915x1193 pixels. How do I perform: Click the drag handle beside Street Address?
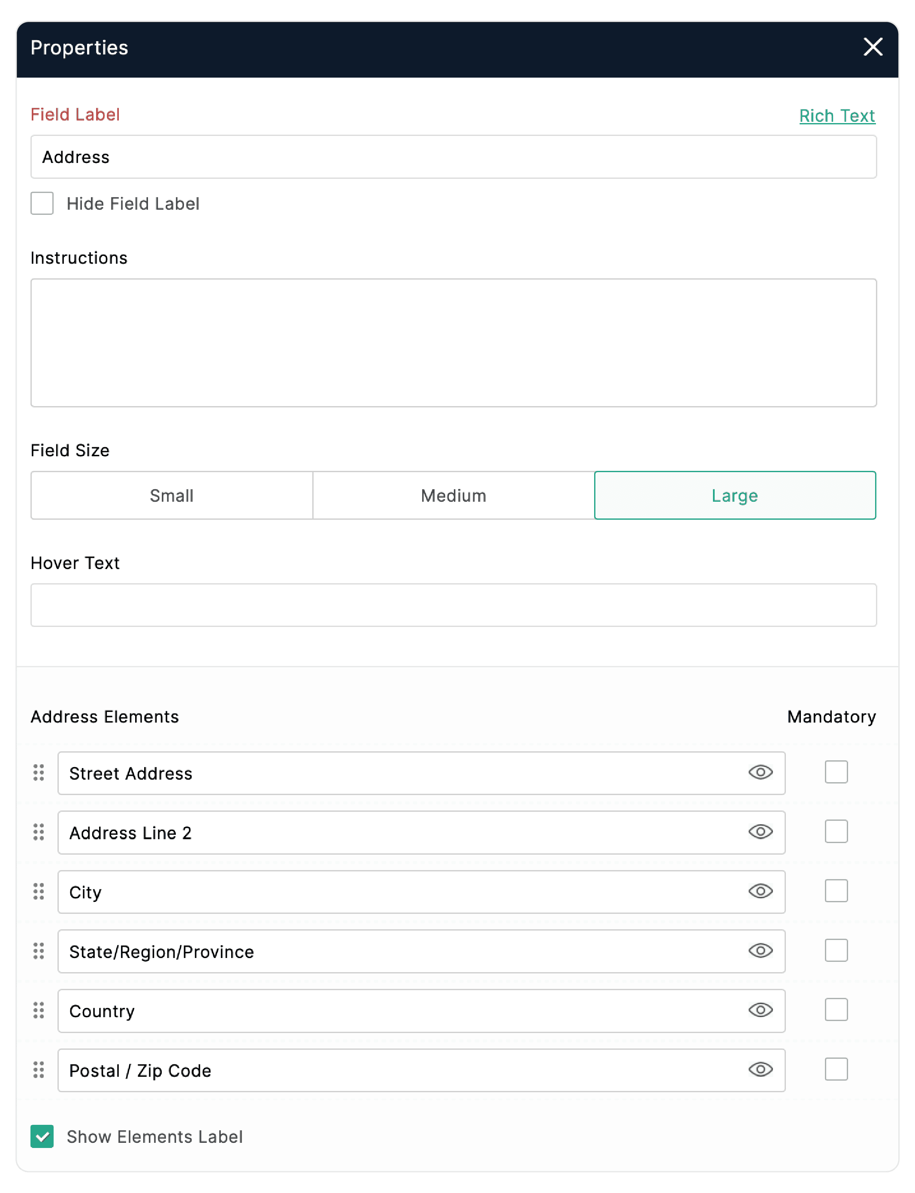[x=39, y=772]
